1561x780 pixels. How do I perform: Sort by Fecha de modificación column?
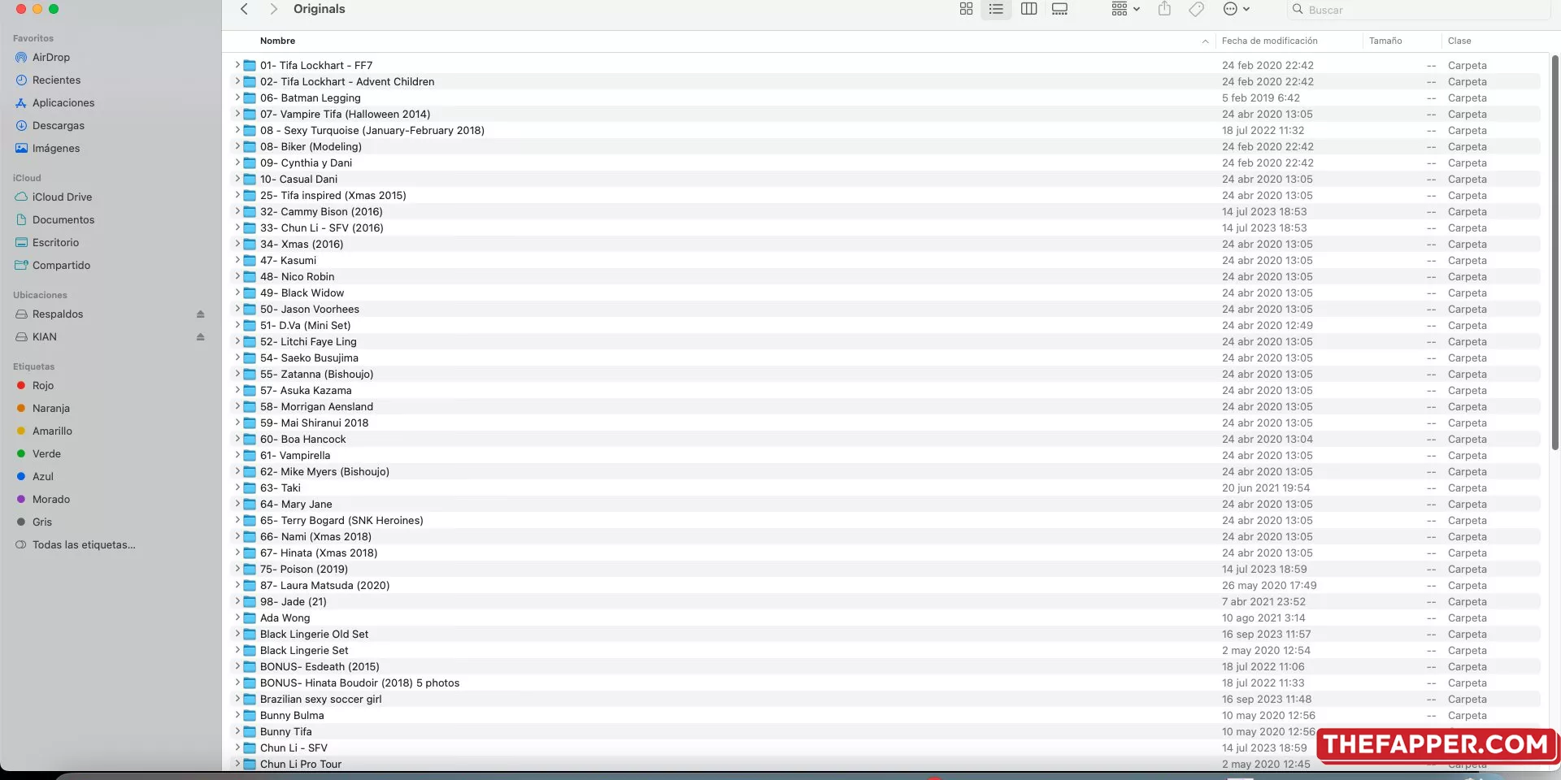coord(1269,41)
